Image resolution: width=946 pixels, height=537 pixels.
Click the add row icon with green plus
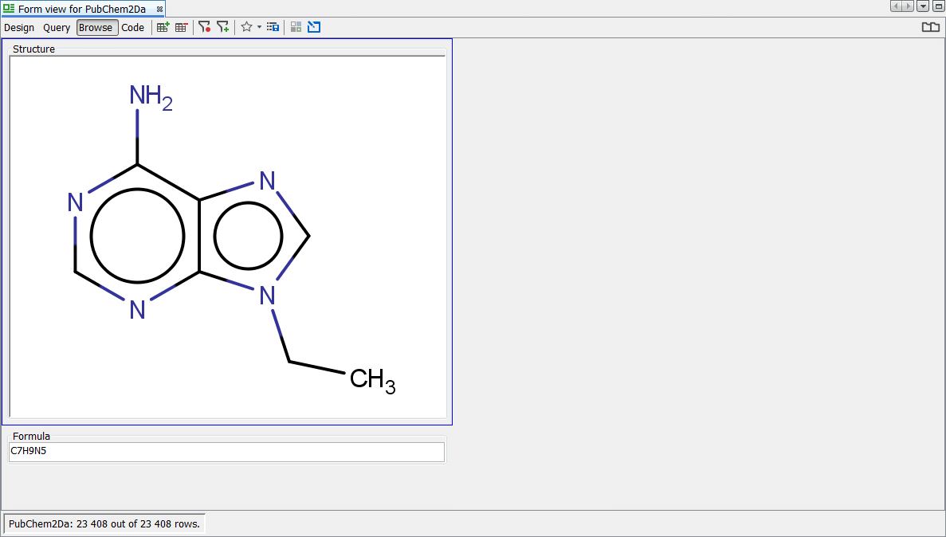163,27
